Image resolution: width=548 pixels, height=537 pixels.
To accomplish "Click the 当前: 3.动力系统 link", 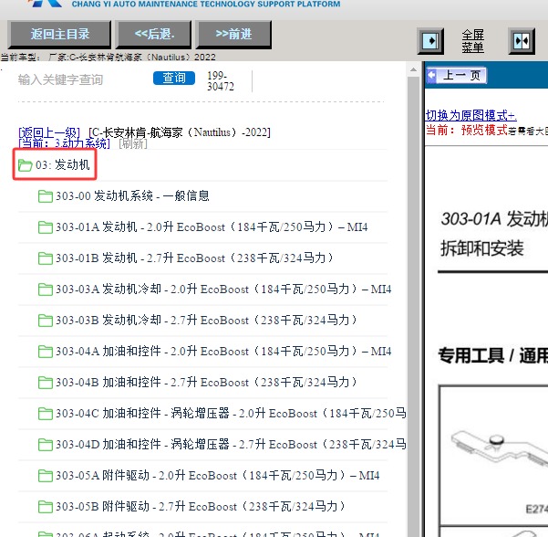I will pos(65,143).
